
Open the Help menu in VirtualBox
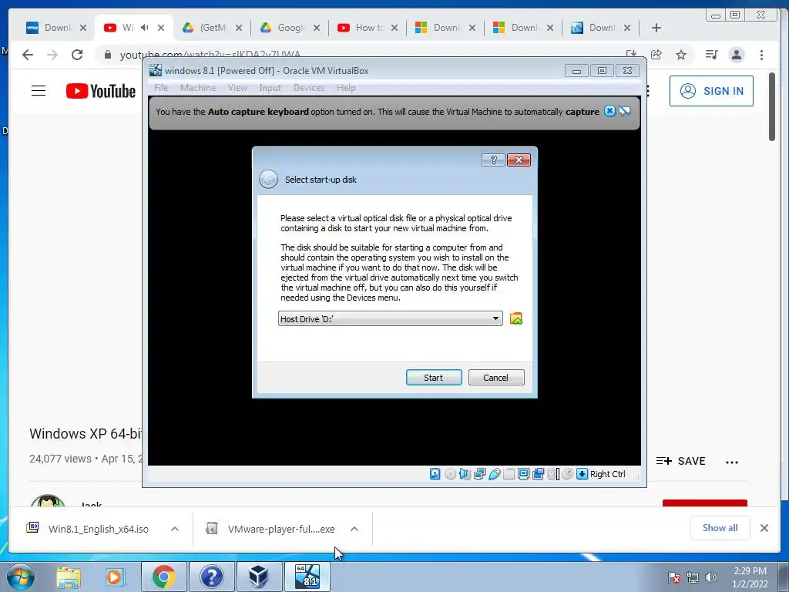coord(346,88)
